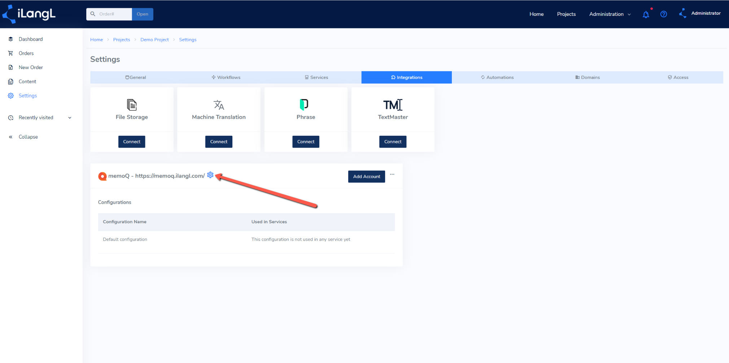729x363 pixels.
Task: Select the Integrations tab
Action: pyautogui.click(x=407, y=77)
